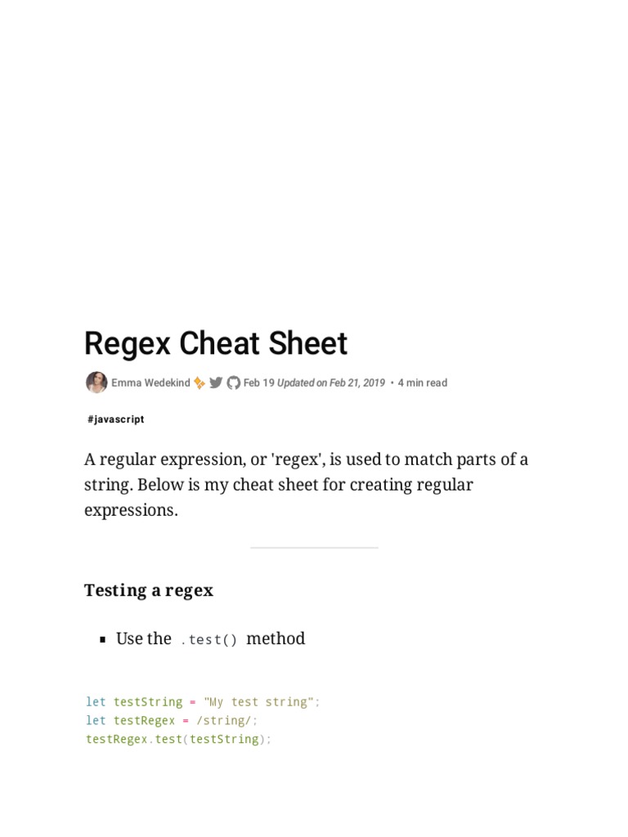
Task: Click the square bullet before Use the
Action: click(x=103, y=640)
